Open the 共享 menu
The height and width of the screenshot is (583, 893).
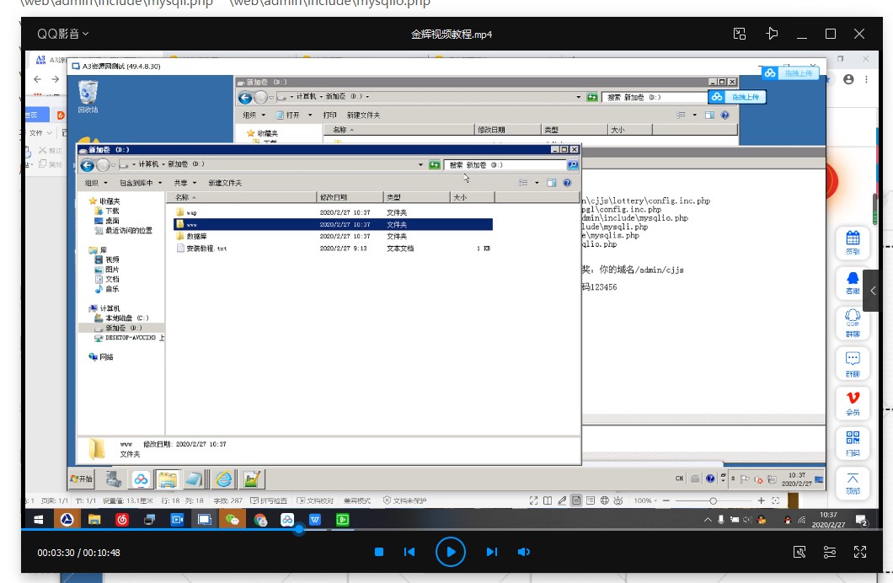tap(184, 183)
